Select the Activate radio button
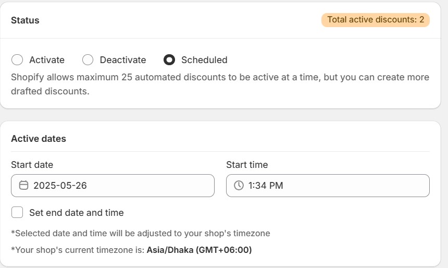The image size is (448, 268). (x=17, y=60)
